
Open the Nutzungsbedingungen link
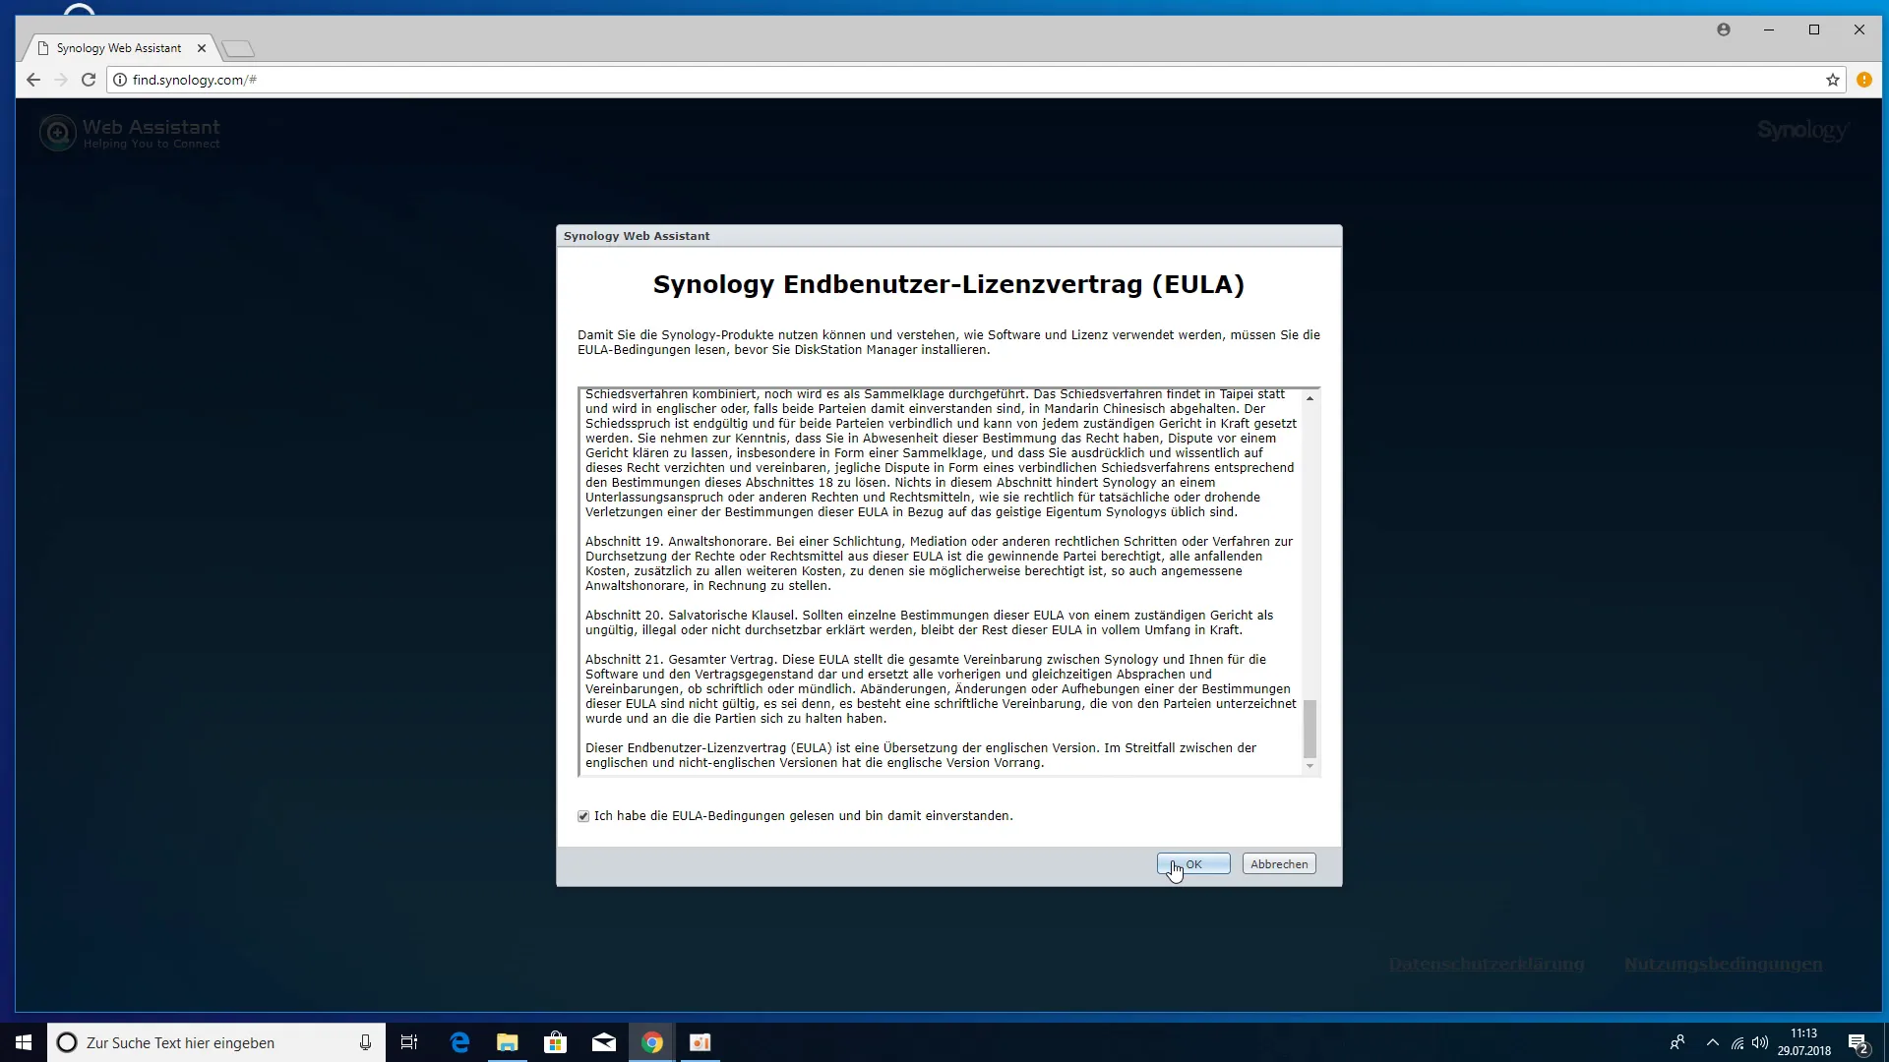1723,964
